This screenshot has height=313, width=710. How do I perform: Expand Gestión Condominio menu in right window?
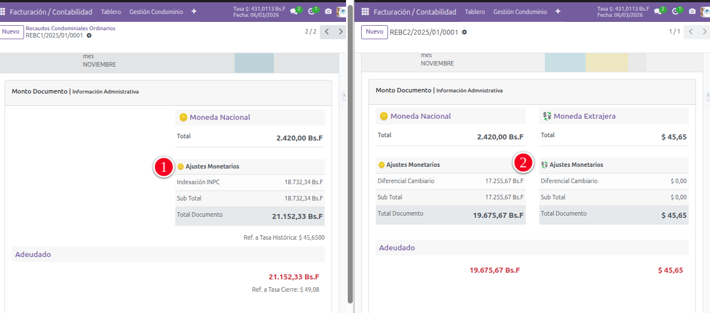coord(520,12)
